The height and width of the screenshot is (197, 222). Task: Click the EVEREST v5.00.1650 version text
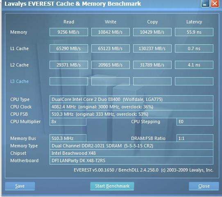[x=143, y=170]
